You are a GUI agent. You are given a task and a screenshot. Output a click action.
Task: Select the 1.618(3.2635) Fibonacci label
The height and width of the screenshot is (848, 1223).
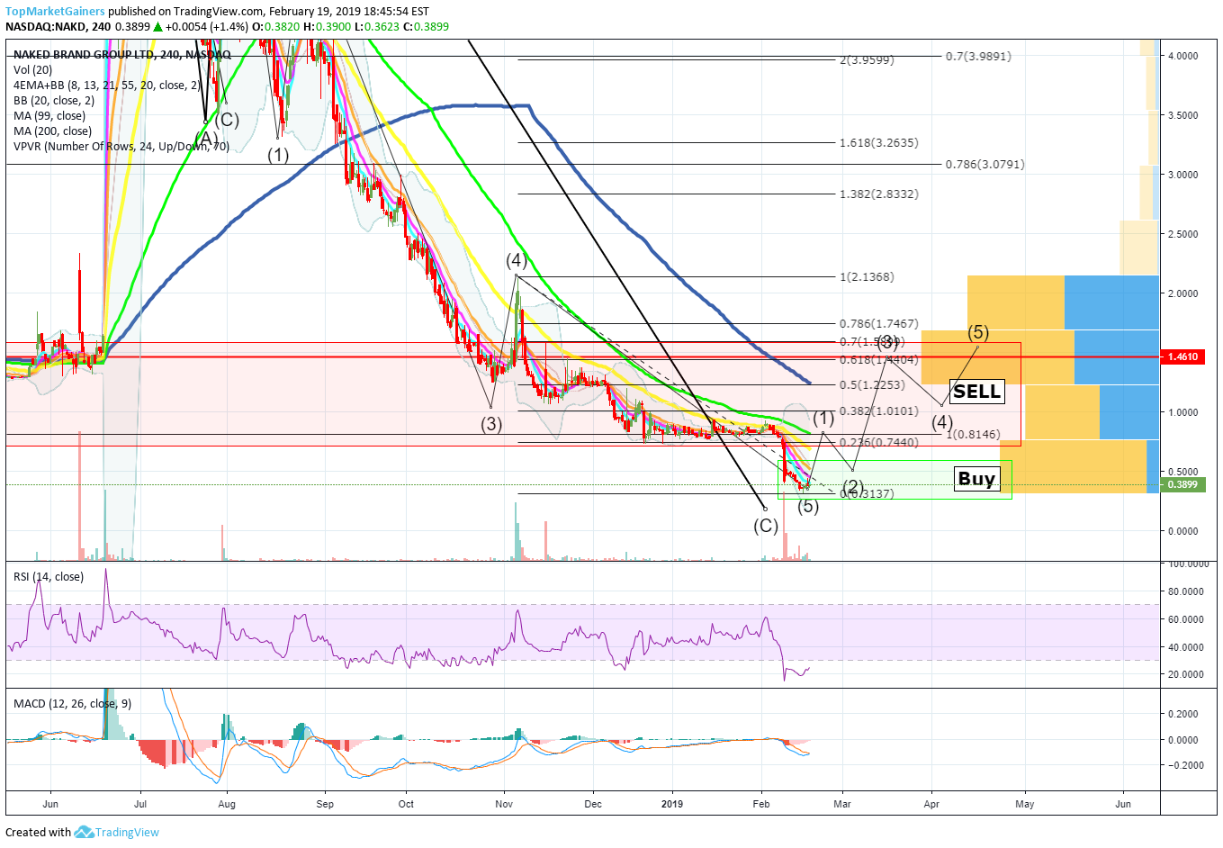tap(879, 142)
